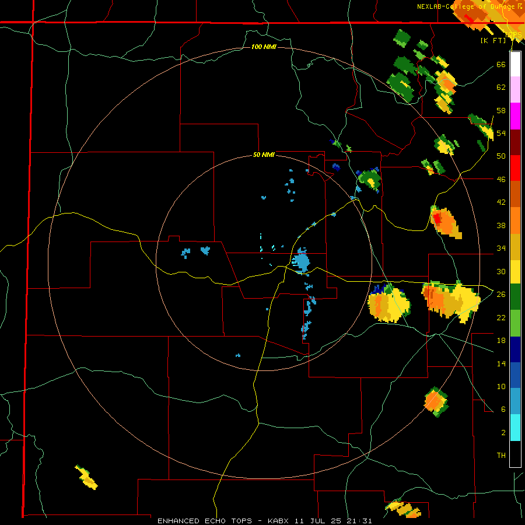This screenshot has width=525, height=525.
Task: Click the legend value "26"
Action: 501,295
